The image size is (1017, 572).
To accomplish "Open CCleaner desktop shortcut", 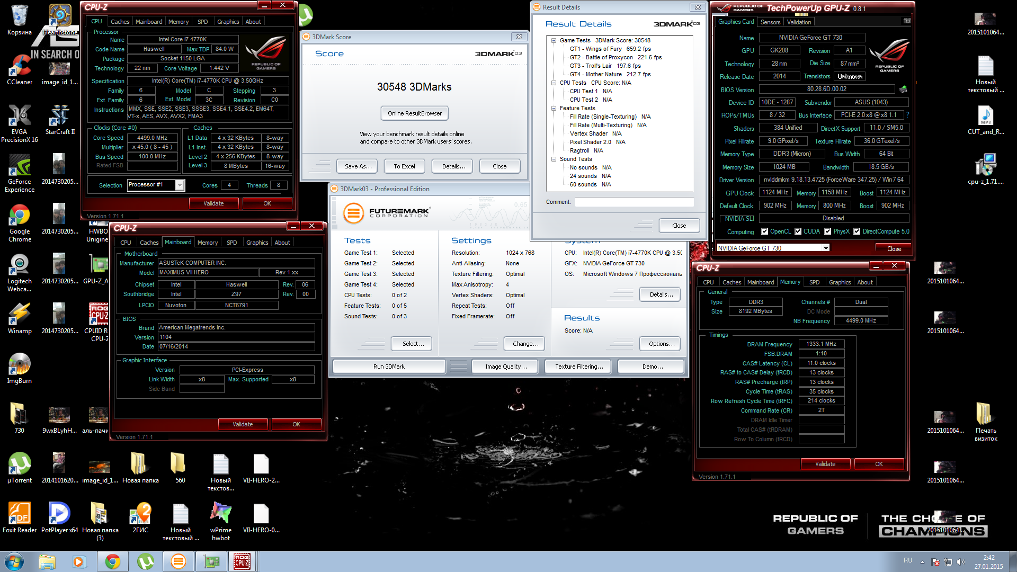I will (x=20, y=70).
